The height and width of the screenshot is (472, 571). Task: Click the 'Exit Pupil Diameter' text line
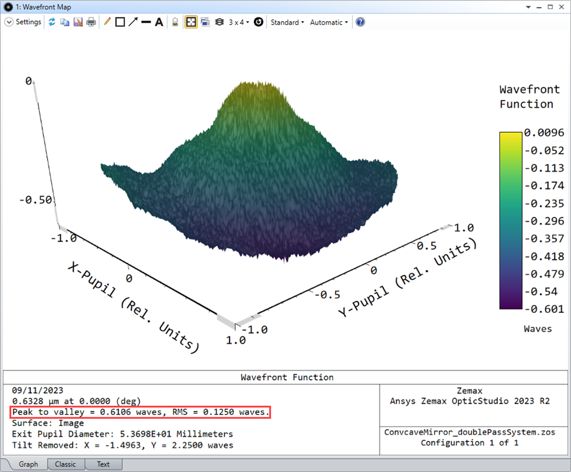pos(122,434)
